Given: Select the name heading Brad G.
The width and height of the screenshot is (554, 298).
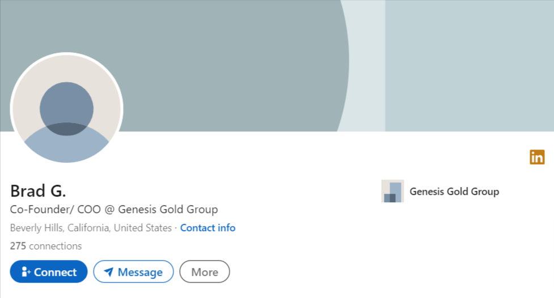Looking at the screenshot, I should [38, 191].
